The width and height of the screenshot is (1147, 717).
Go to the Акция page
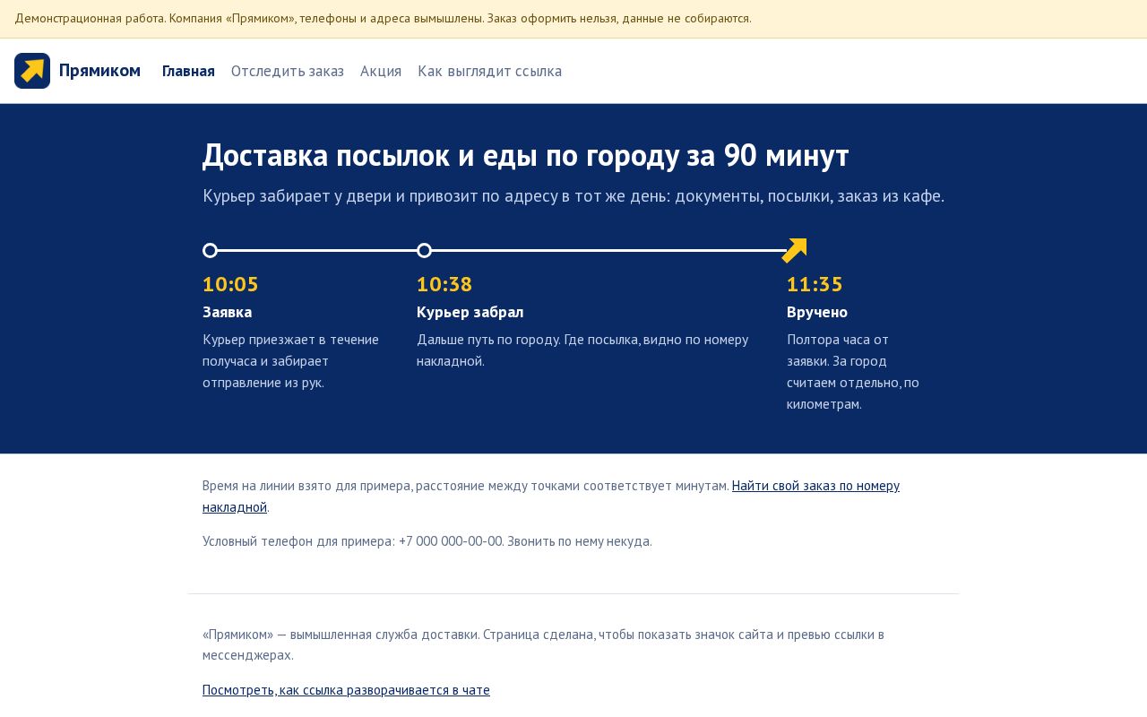tap(381, 71)
